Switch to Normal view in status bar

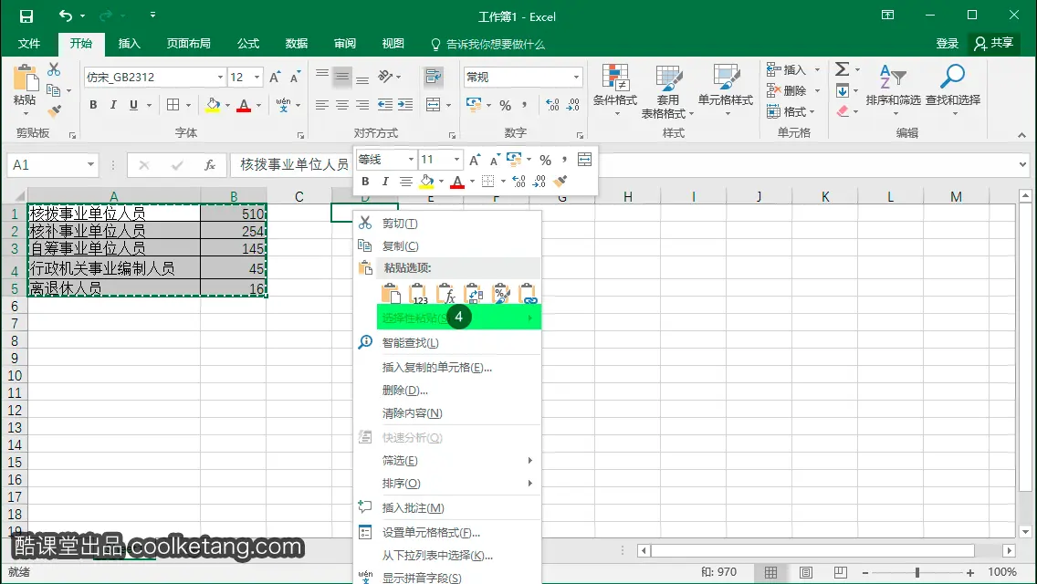(x=771, y=572)
